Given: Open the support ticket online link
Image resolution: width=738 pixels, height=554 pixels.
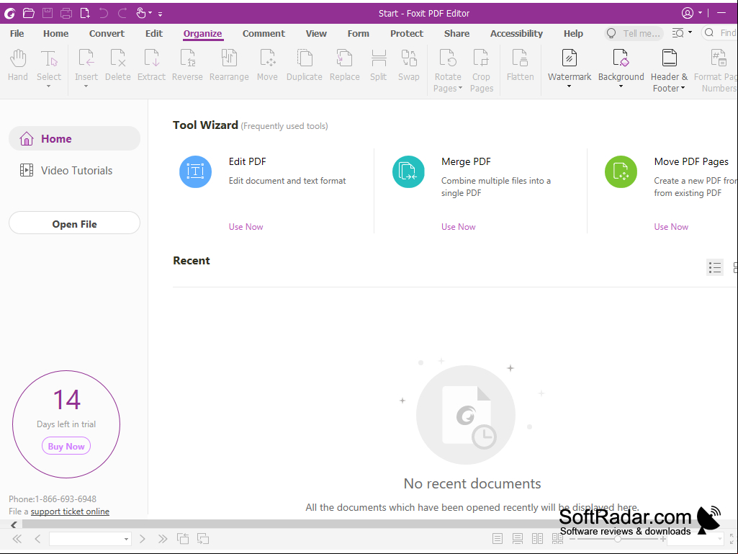Looking at the screenshot, I should 70,511.
